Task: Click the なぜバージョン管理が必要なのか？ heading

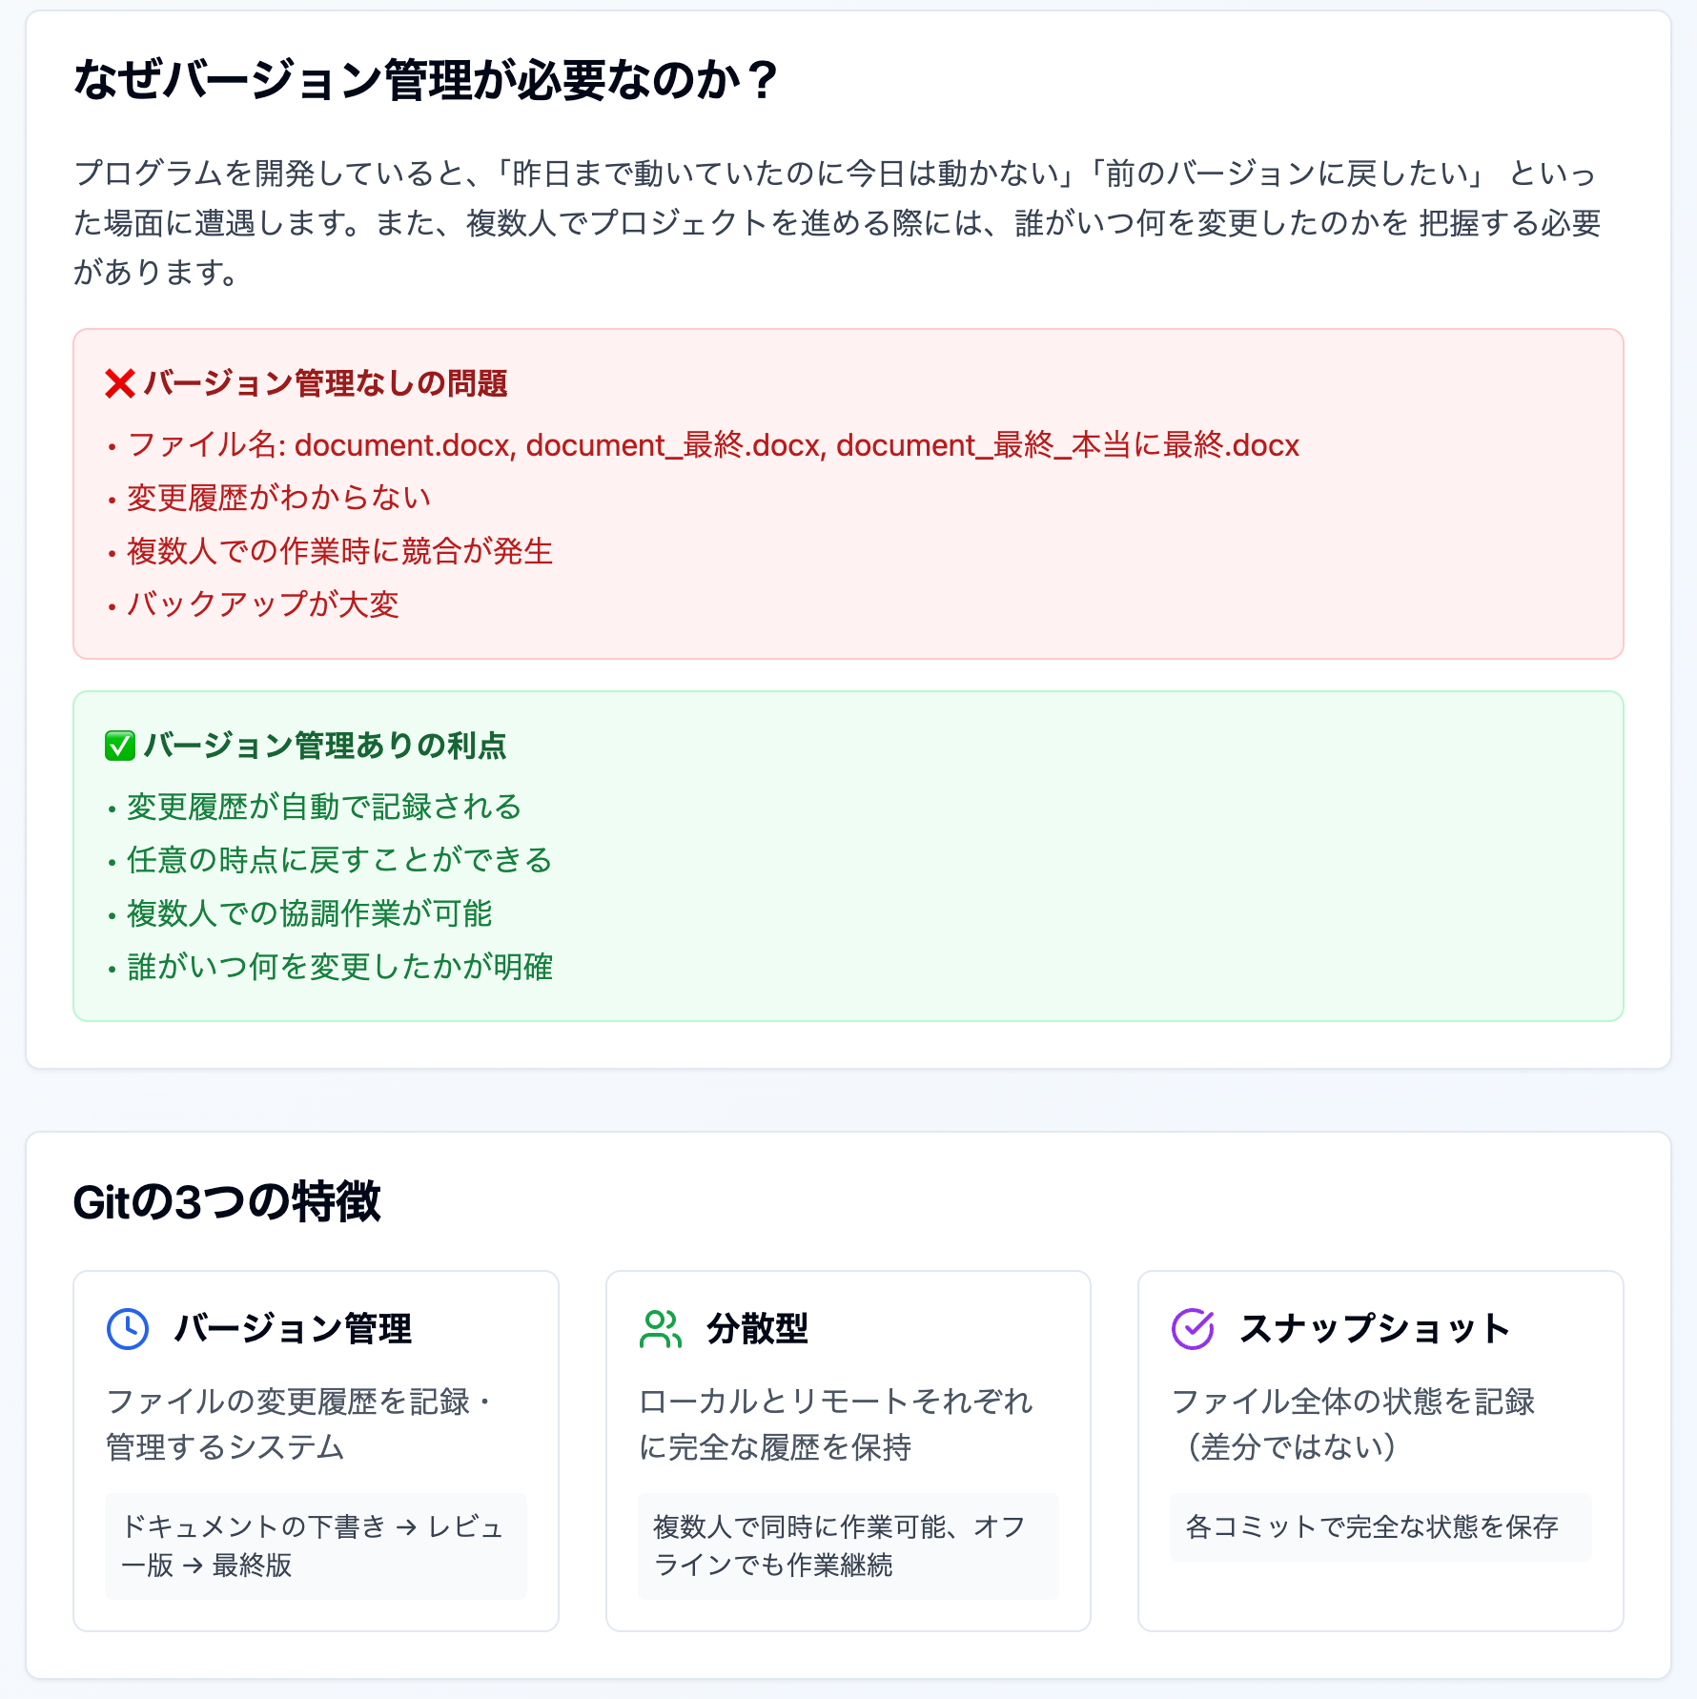Action: tap(425, 80)
